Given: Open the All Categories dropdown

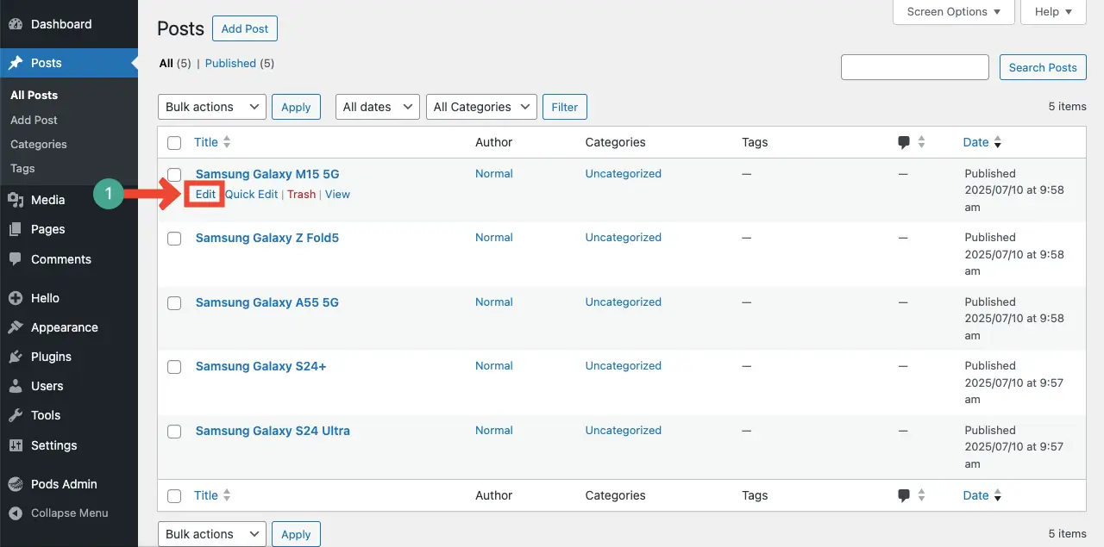Looking at the screenshot, I should [x=481, y=107].
